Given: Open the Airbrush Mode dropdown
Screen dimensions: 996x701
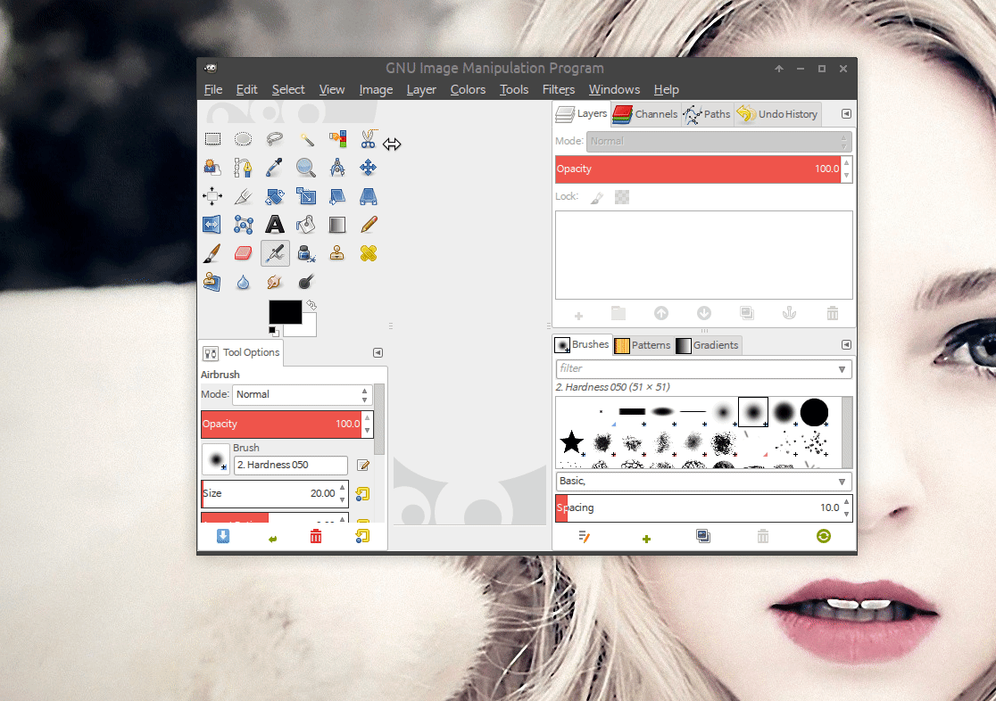Looking at the screenshot, I should click(302, 394).
